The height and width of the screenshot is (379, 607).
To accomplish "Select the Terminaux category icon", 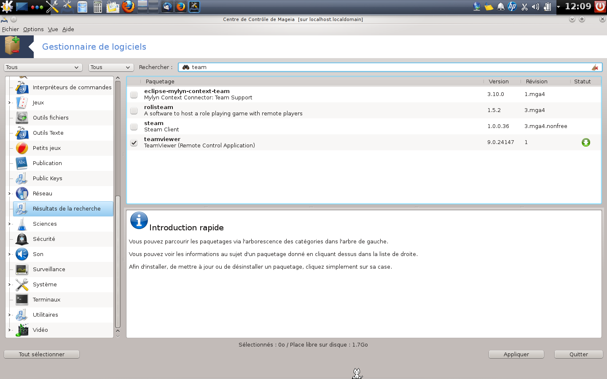I will [22, 299].
